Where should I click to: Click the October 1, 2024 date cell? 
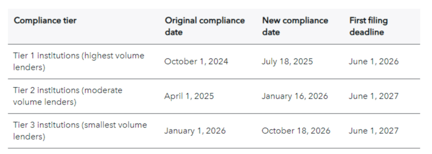tap(196, 61)
